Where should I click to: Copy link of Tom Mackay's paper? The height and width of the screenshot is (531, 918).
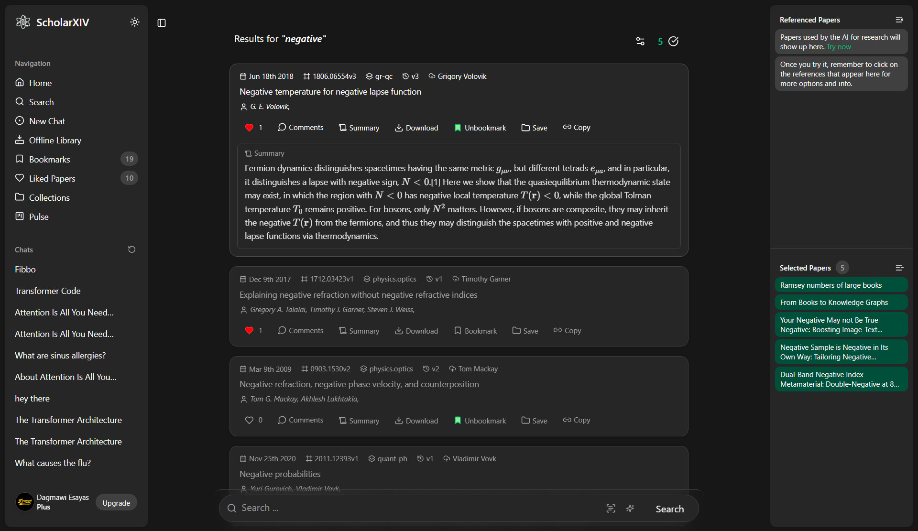(577, 421)
